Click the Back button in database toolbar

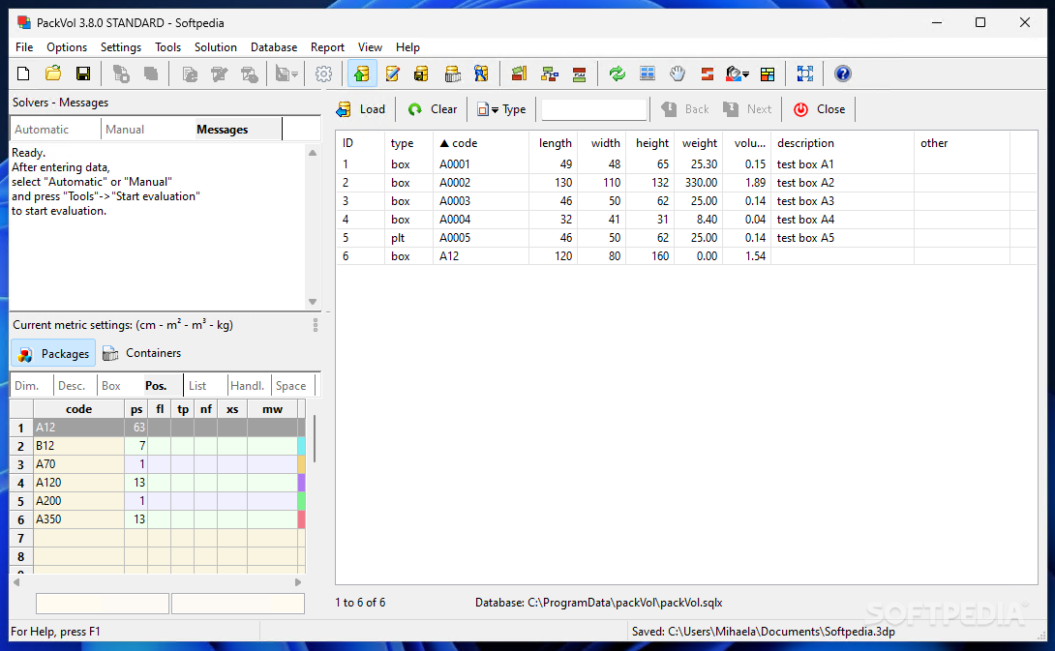(685, 109)
